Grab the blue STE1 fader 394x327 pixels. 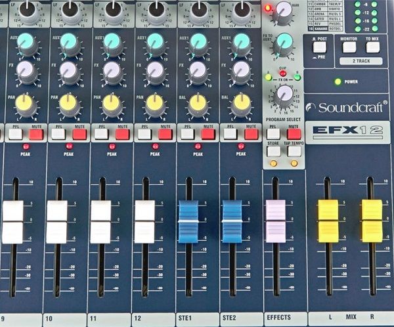(x=188, y=221)
